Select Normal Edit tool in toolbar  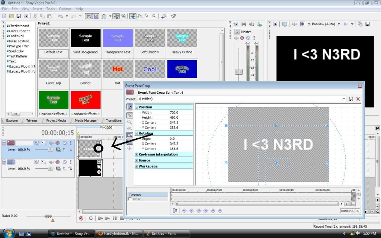[x=133, y=16]
